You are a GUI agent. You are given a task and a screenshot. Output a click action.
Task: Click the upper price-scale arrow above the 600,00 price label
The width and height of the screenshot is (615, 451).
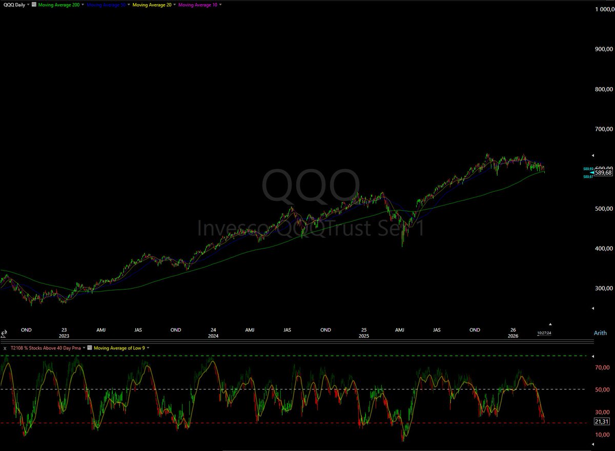click(593, 155)
